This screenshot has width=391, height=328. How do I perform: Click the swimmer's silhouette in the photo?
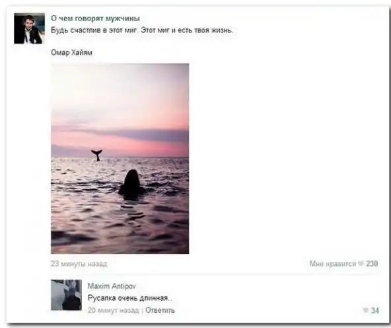coord(131,183)
